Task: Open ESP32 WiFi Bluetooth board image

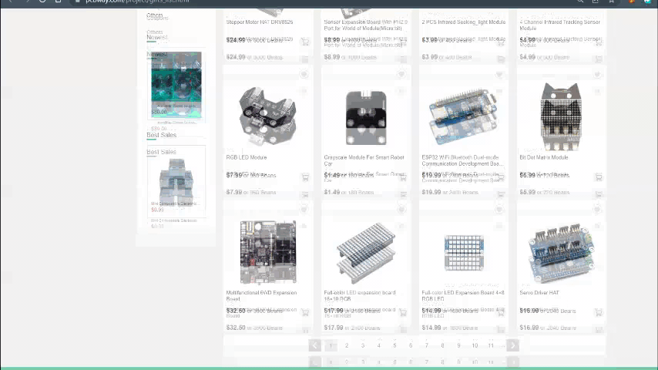Action: pos(463,116)
